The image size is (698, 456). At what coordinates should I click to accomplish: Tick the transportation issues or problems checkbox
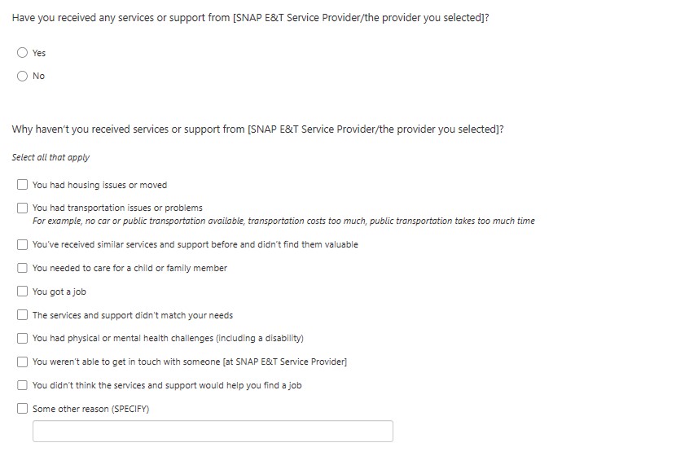tap(23, 208)
